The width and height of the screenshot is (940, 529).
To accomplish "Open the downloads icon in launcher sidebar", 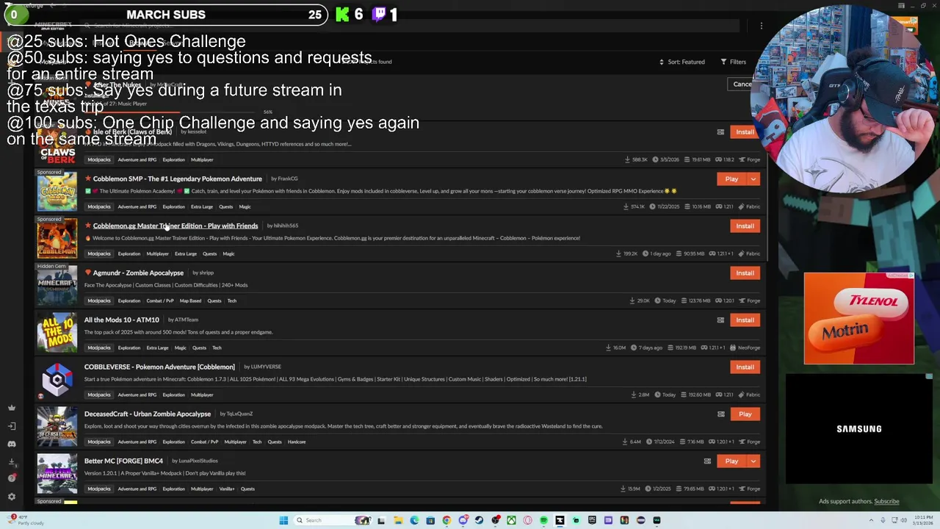I will click(x=12, y=462).
